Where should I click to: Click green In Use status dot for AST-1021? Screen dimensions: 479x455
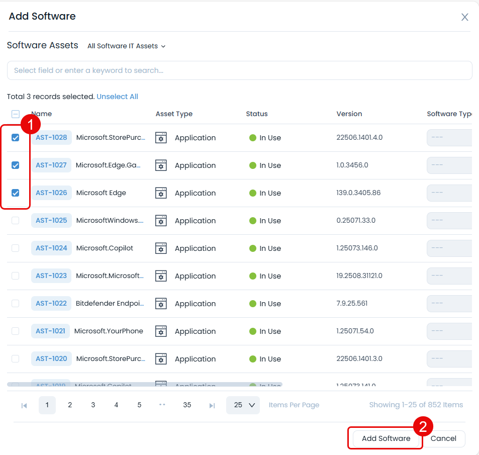pos(253,331)
